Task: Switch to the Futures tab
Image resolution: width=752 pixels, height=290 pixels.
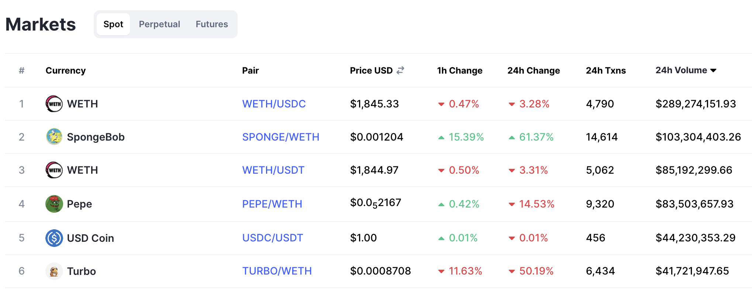Action: tap(212, 24)
